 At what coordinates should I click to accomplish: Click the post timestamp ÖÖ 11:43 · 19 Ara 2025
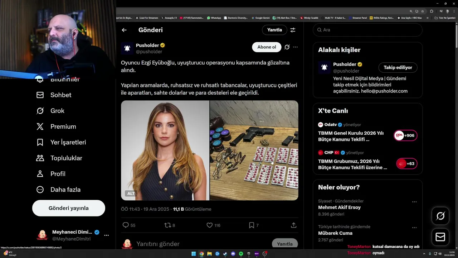click(145, 209)
